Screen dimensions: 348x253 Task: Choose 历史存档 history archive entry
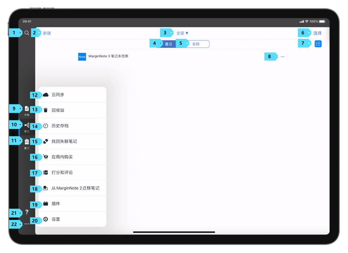[60, 126]
